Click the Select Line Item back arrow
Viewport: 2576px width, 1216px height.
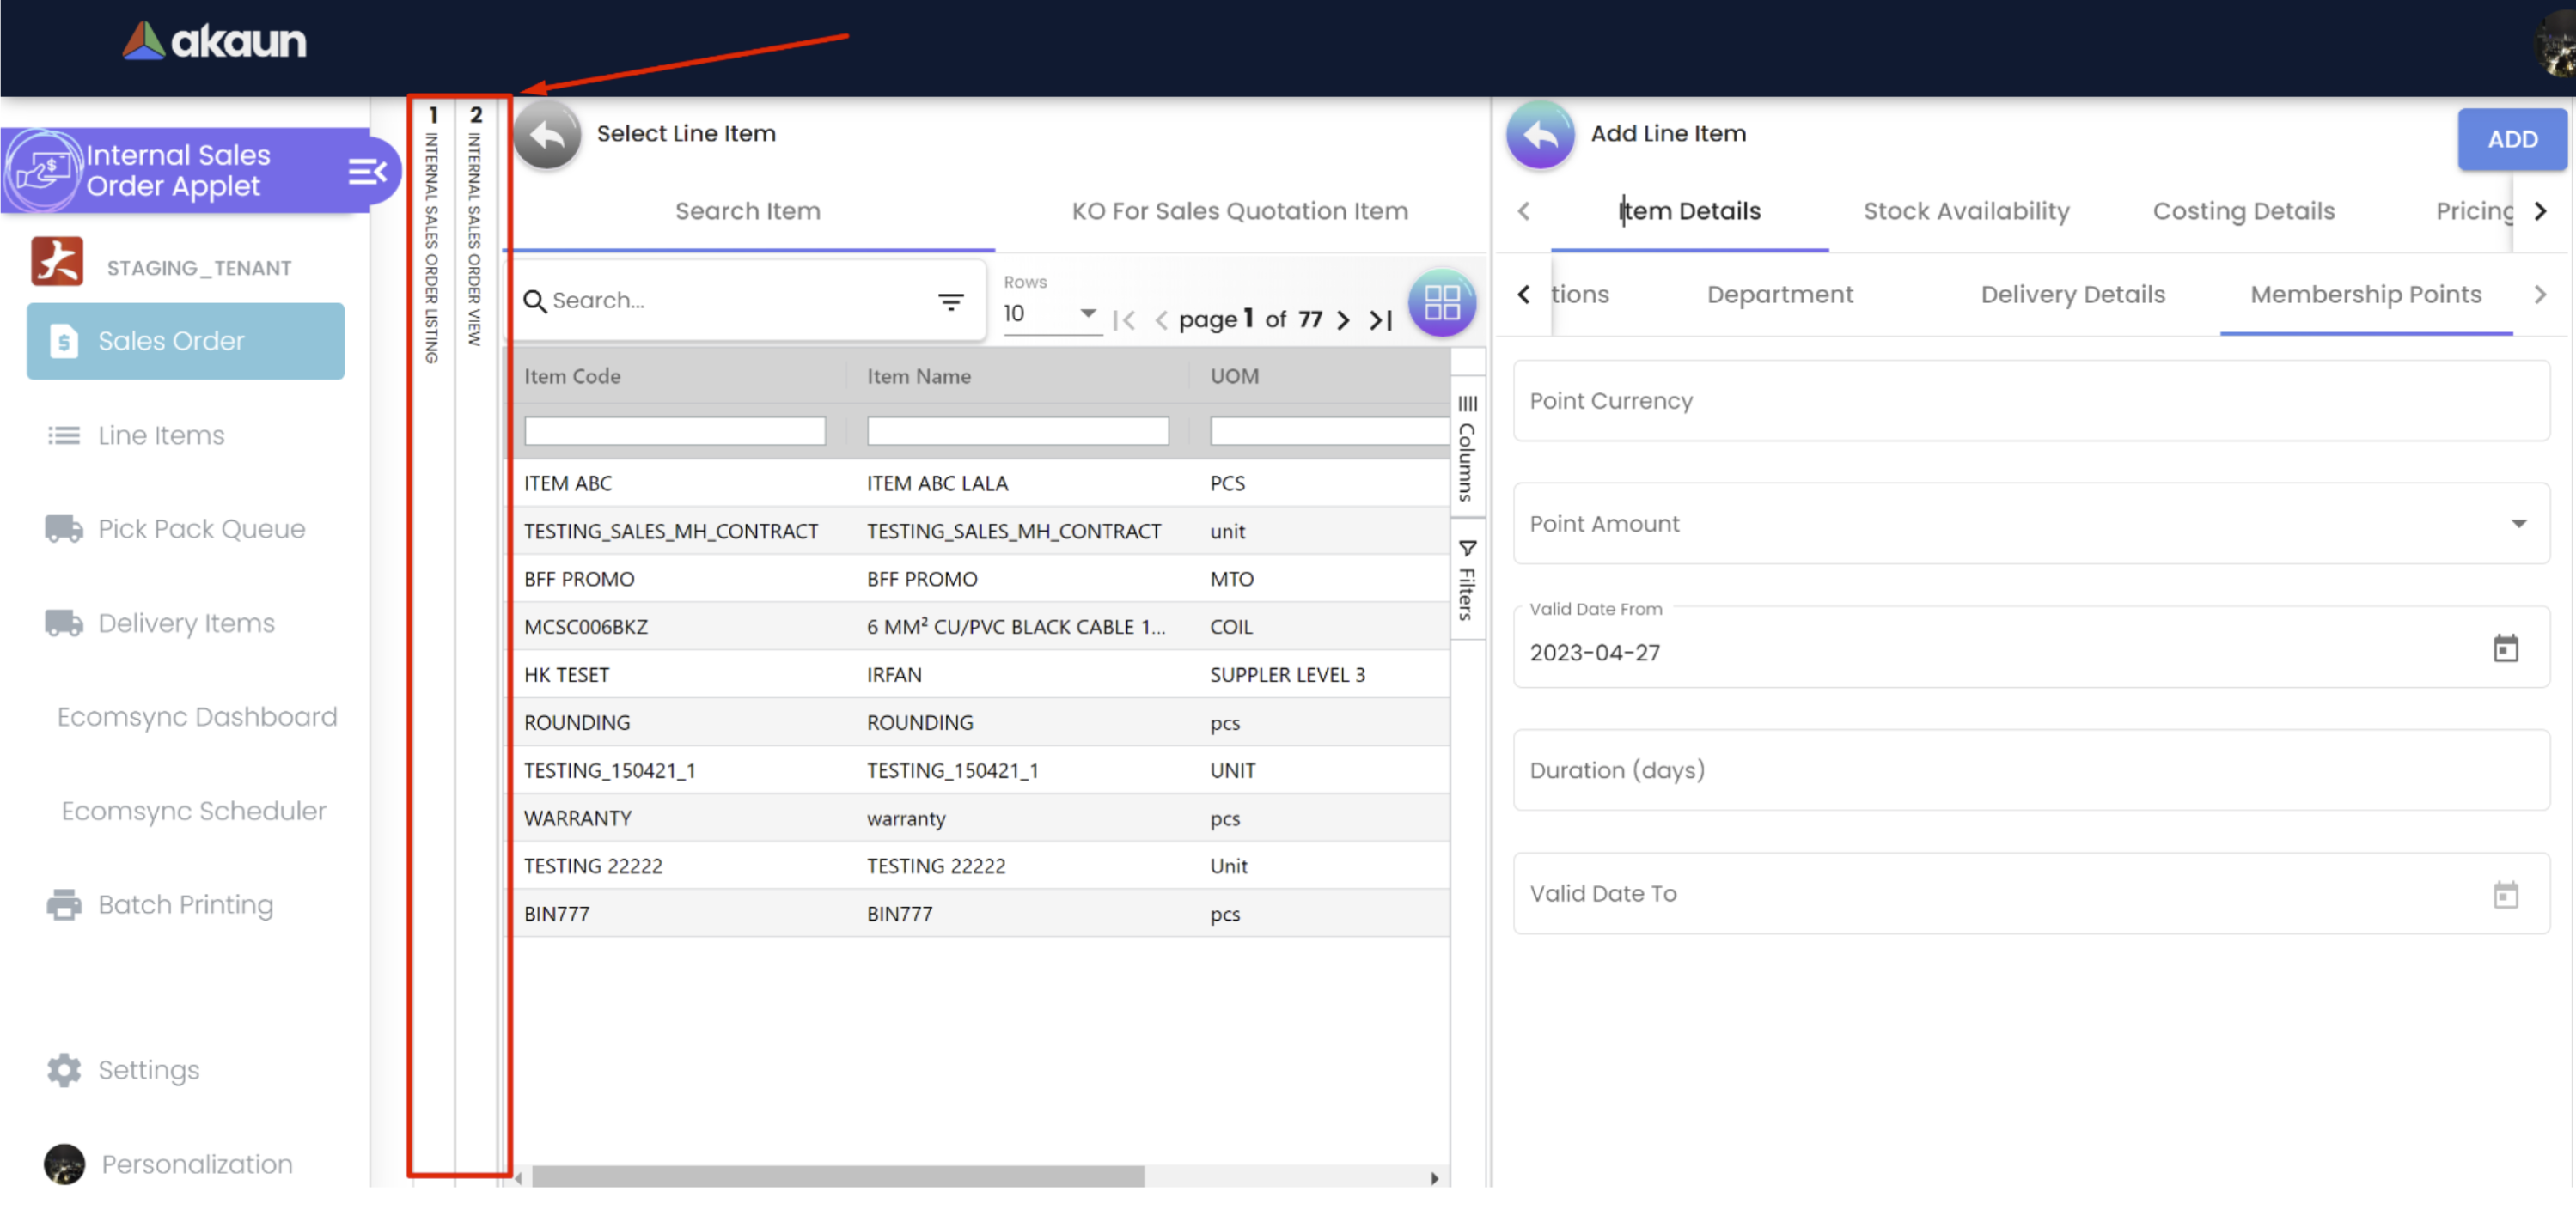point(547,135)
